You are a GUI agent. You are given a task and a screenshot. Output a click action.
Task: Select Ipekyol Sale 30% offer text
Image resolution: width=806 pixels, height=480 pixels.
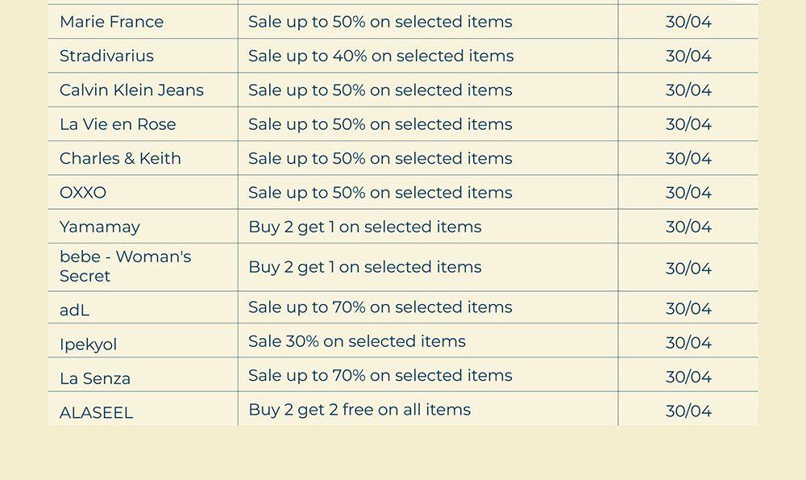[x=356, y=342]
